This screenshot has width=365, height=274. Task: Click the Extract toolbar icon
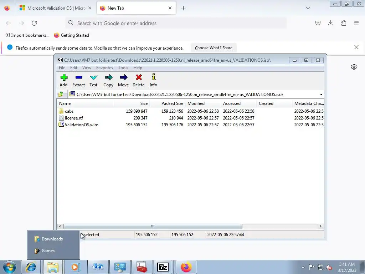click(x=79, y=80)
